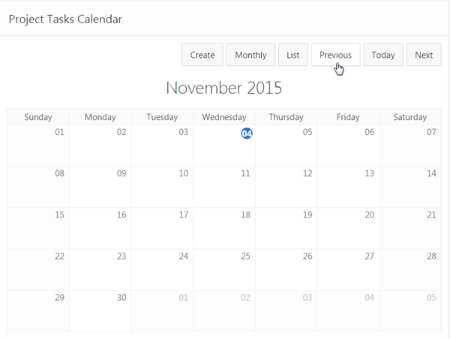Pick November 10 on the calendar

[162, 187]
